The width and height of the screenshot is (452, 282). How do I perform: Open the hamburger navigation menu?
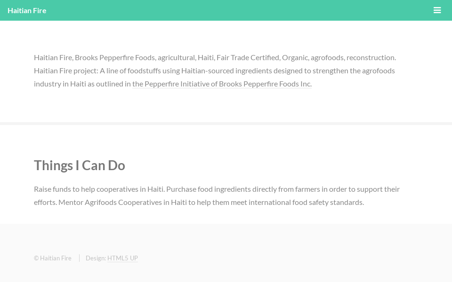(437, 10)
